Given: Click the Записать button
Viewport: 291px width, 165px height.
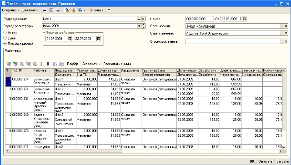Looking at the screenshot, I should point(266,161).
